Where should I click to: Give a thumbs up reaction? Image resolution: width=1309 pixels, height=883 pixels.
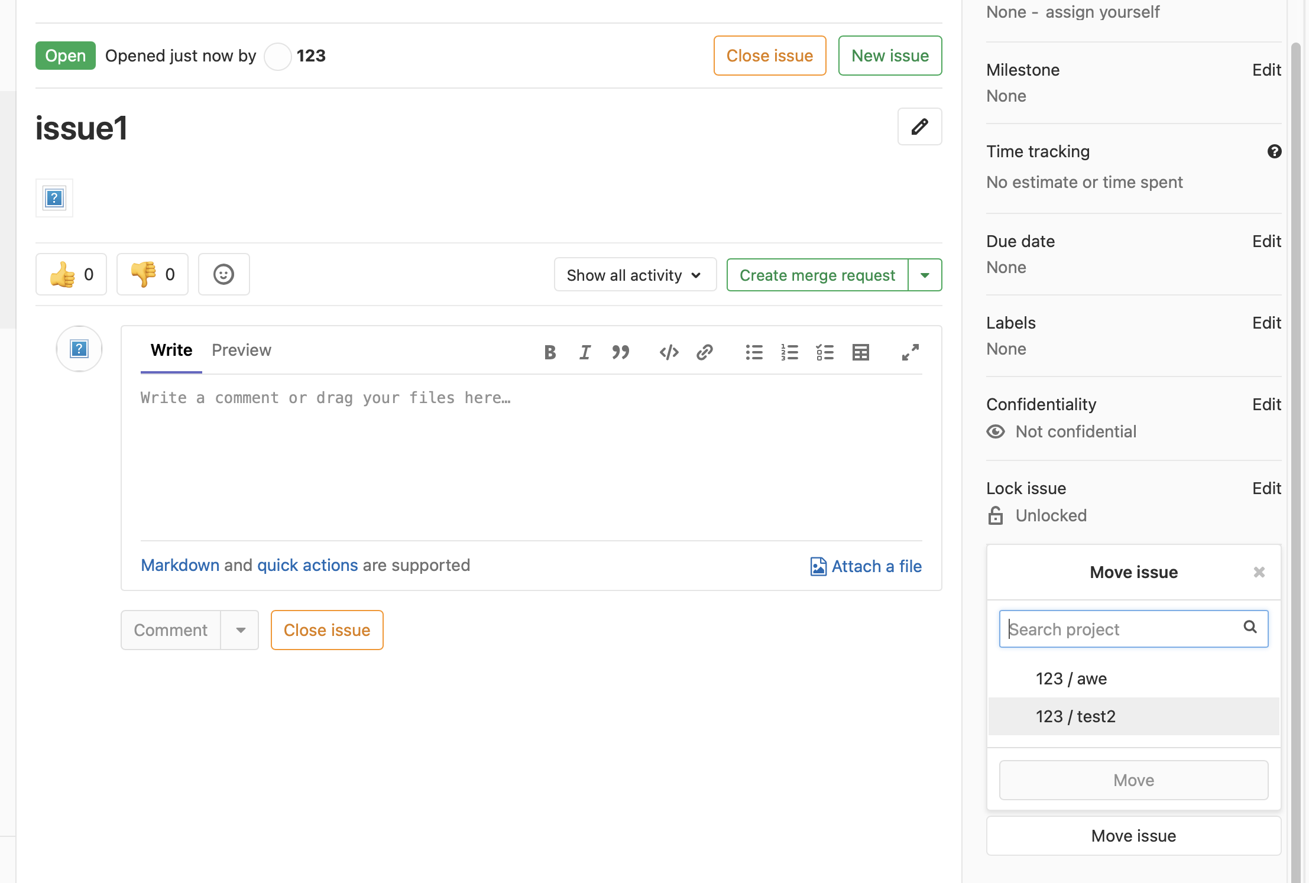pyautogui.click(x=71, y=274)
